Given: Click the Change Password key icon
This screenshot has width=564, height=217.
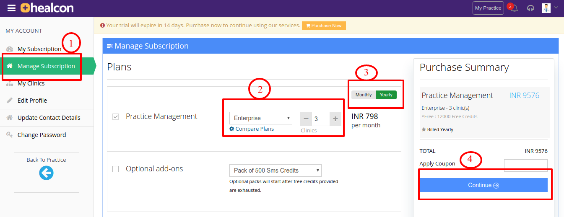Looking at the screenshot, I should 10,135.
